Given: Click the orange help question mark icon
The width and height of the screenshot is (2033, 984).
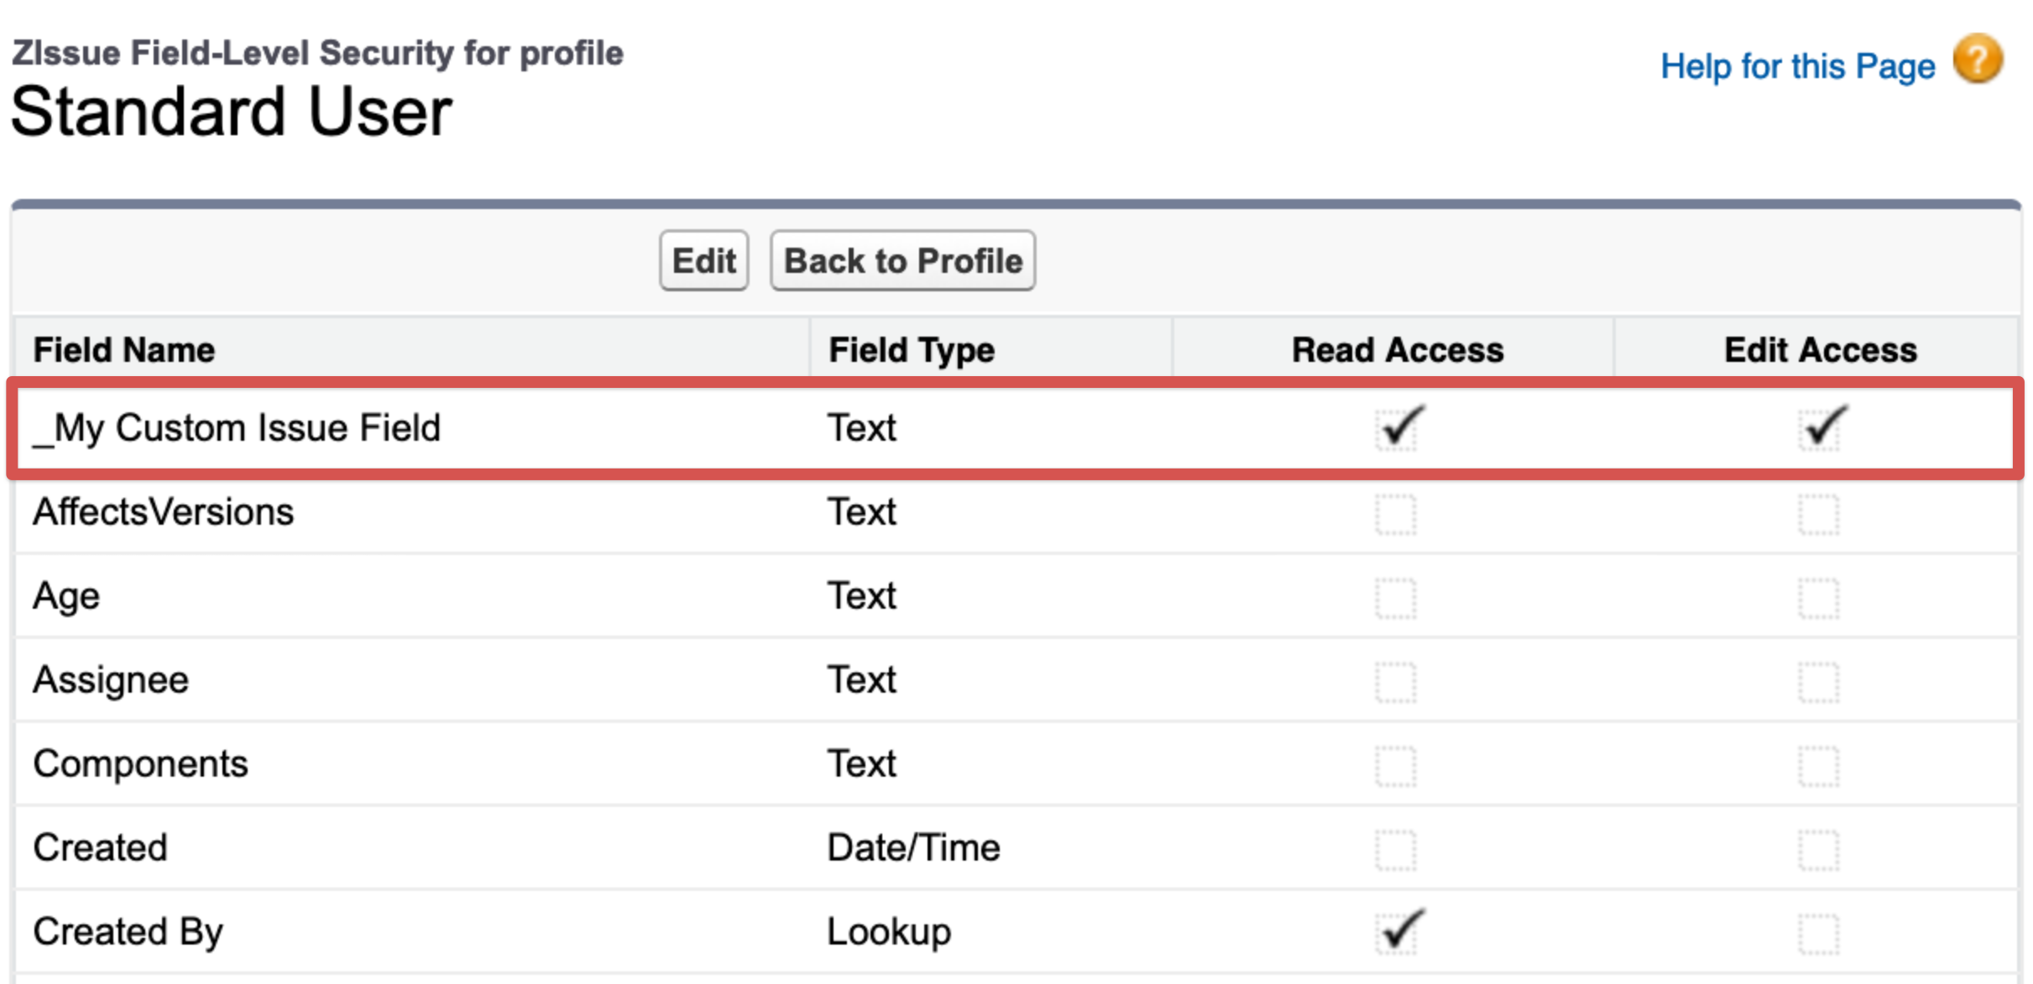Looking at the screenshot, I should click(x=1978, y=60).
